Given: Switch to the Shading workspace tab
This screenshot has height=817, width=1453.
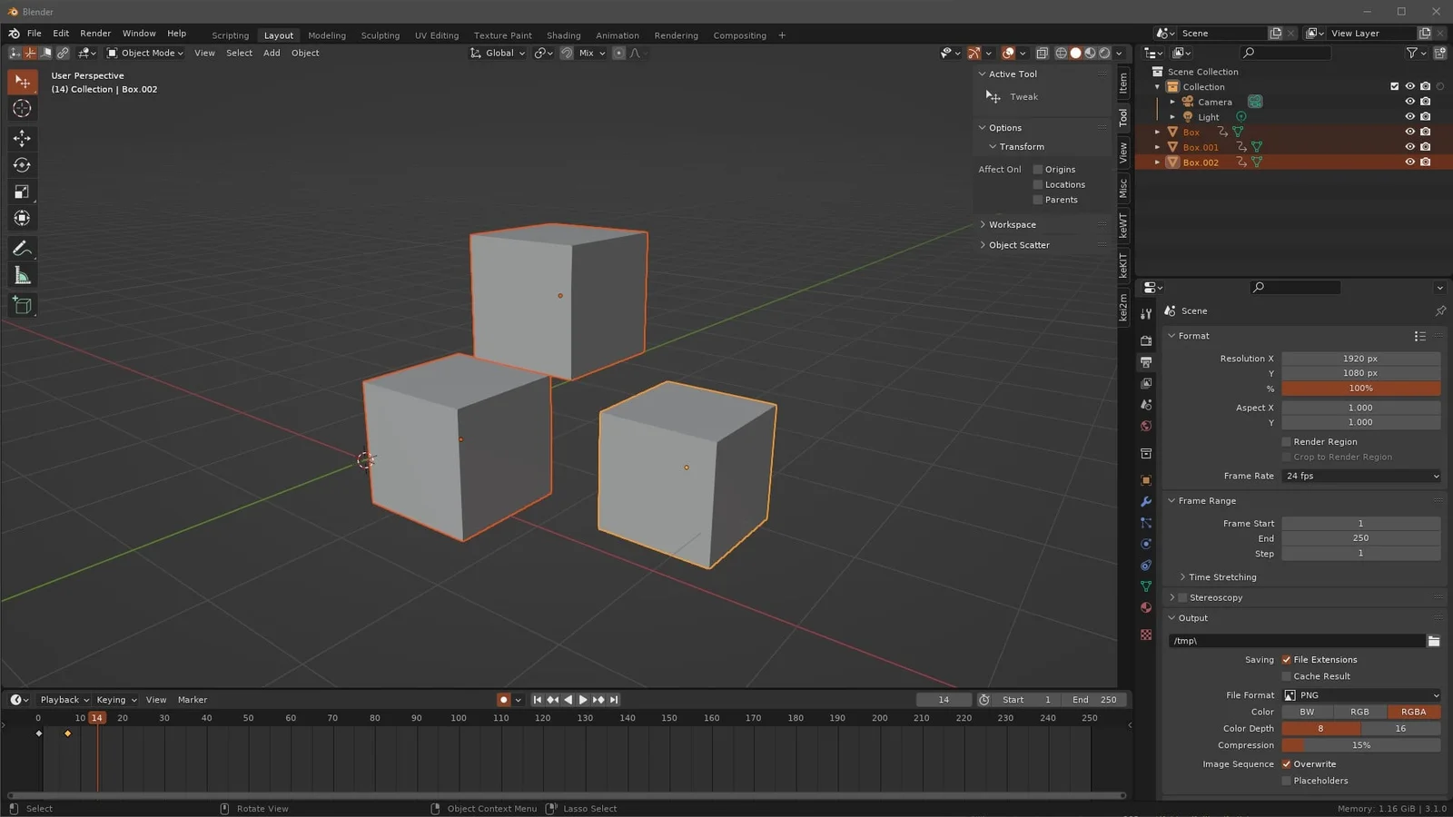Looking at the screenshot, I should click(564, 34).
